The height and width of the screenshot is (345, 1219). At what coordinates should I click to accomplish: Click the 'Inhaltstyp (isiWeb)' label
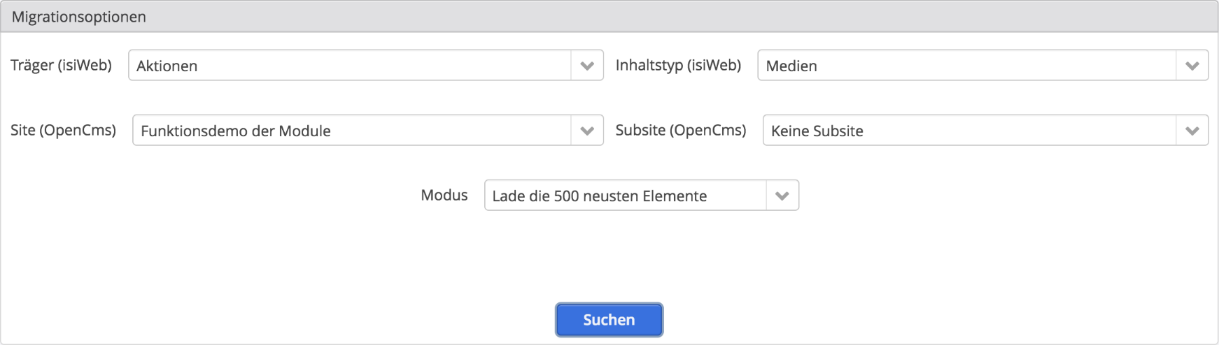click(x=678, y=65)
